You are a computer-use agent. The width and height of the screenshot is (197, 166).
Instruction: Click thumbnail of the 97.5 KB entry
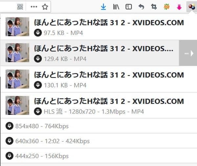[17, 27]
